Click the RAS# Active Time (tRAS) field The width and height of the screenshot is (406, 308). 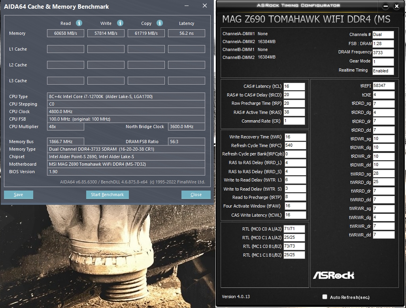pyautogui.click(x=294, y=112)
